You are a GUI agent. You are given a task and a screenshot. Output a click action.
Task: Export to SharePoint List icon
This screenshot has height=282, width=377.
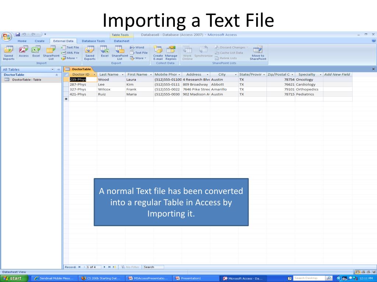coord(120,53)
